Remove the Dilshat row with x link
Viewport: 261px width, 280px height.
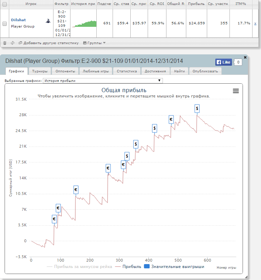(255, 23)
